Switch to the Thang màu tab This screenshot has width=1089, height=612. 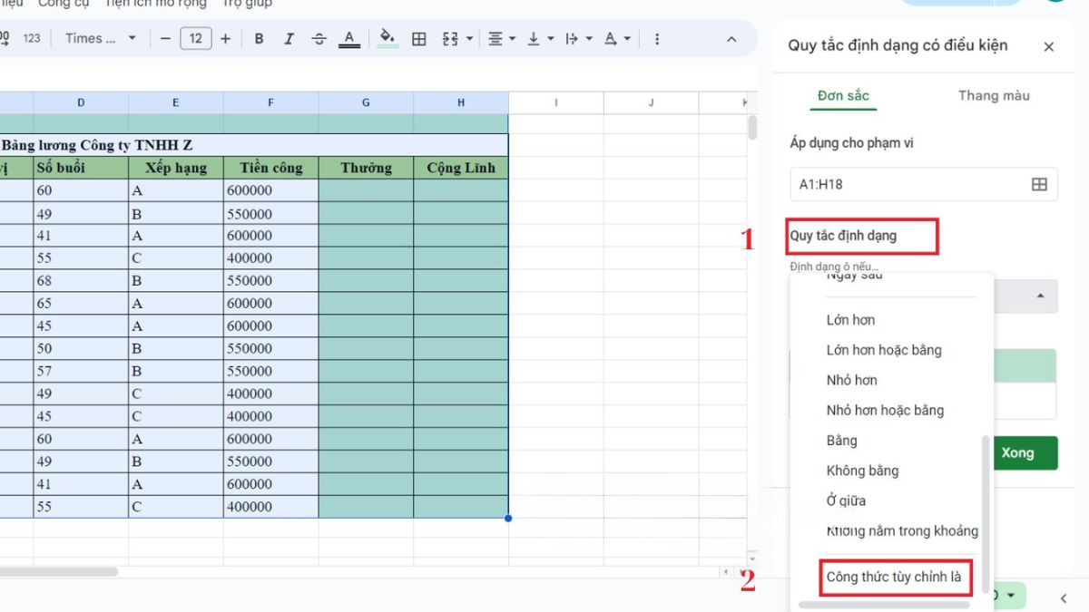coord(994,95)
